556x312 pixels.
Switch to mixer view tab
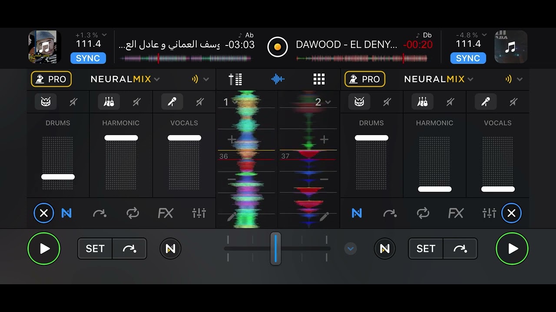235,79
